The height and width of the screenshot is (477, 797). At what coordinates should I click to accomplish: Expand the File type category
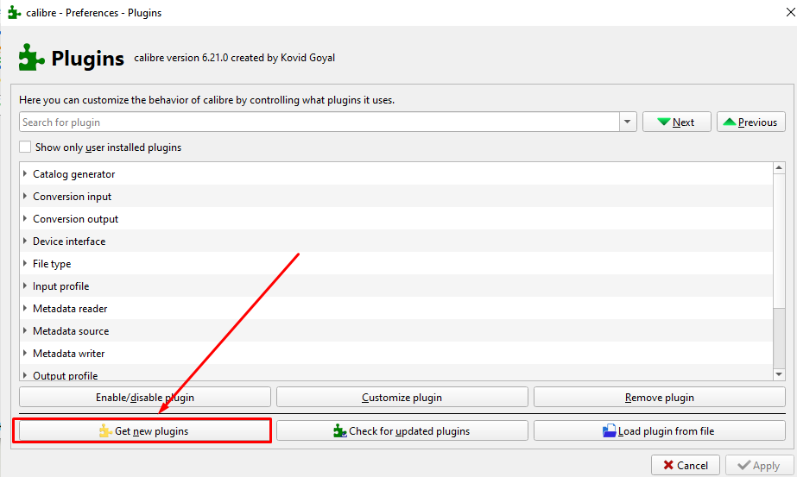click(x=25, y=263)
